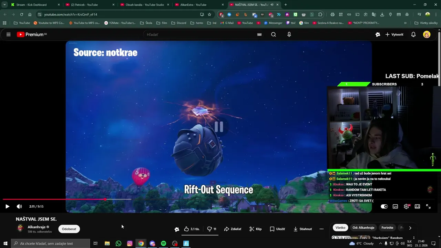The image size is (441, 248).
Task: Select the Fortnite filter chip
Action: coord(387,228)
